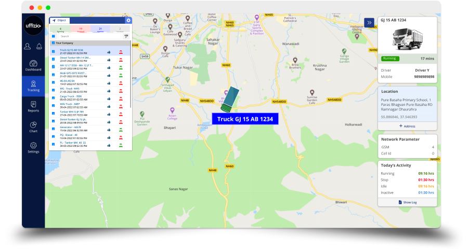Click the Asian College map pin
Screen dimensions: 469x251
172,110
